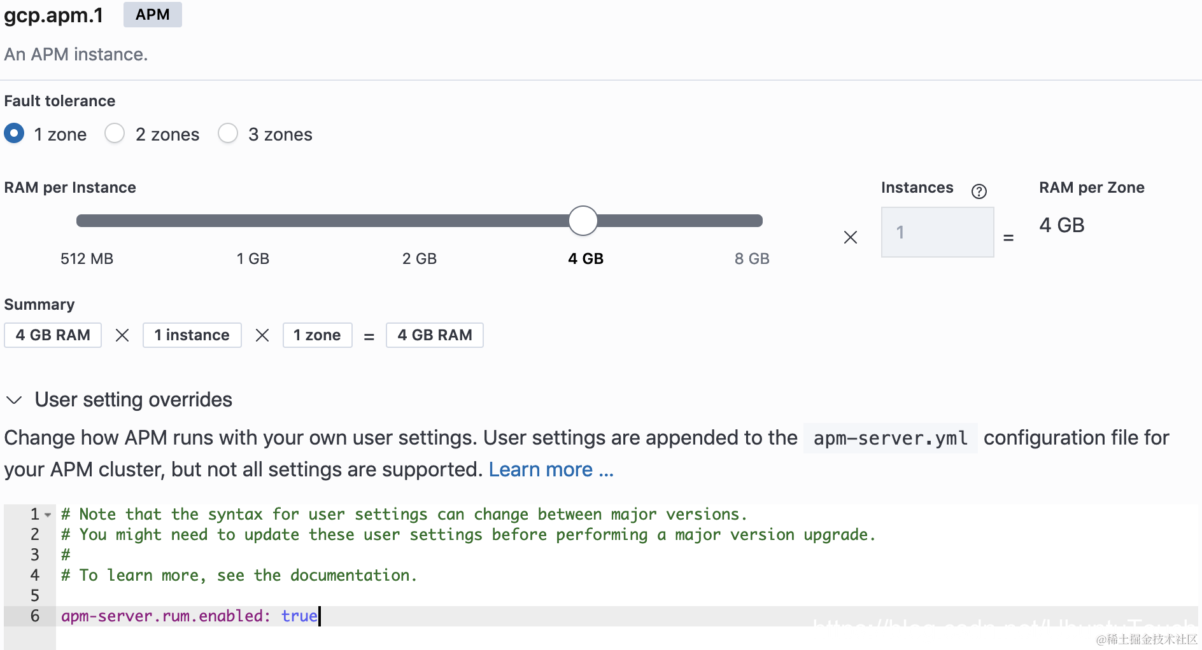Click the 4 GB RAM result summary chip
Viewport: 1202px width, 650px height.
[x=435, y=335]
